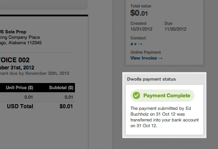Click the 0.01 unit price cell
218x149 pixels.
pos(29,97)
